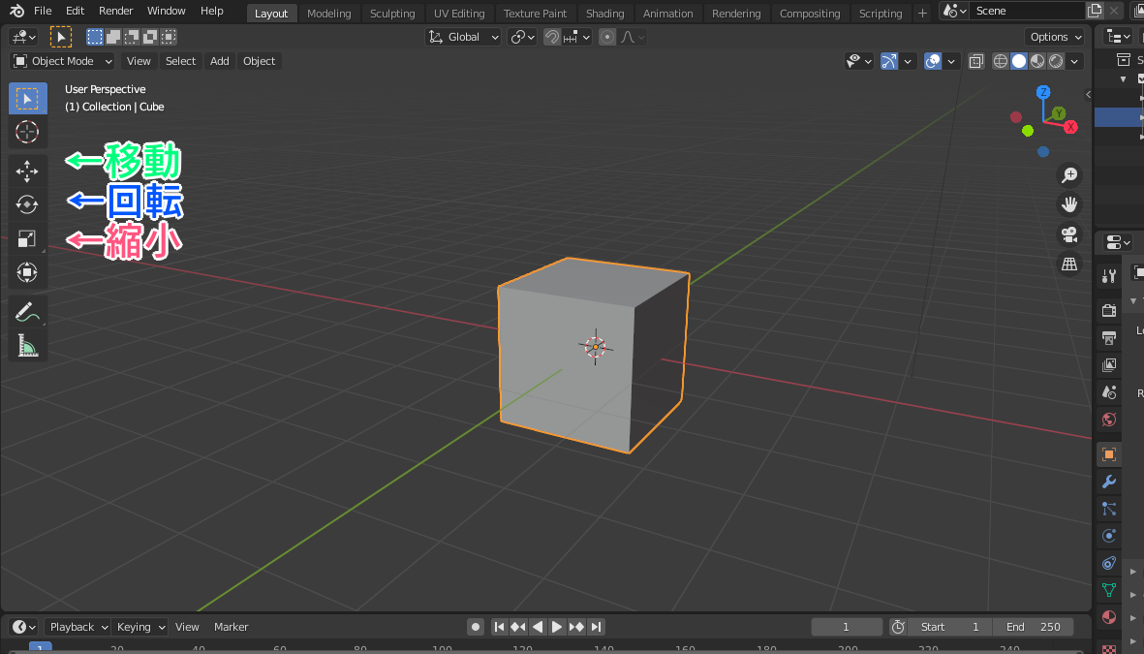Toggle show gizmo button
Viewport: 1144px width, 654px height.
(x=888, y=61)
